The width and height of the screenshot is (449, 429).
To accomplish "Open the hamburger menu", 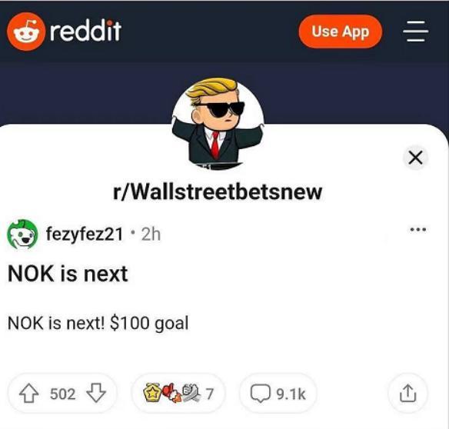I will (x=416, y=32).
